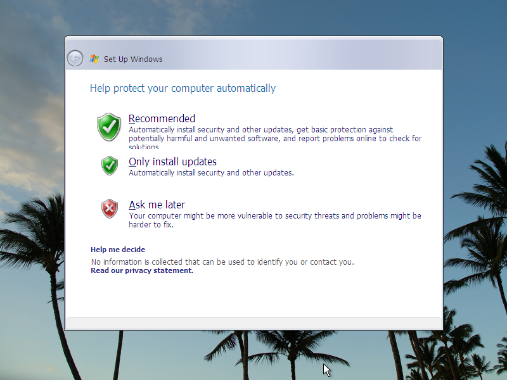
Task: Choose the Recommended option
Action: 162,118
